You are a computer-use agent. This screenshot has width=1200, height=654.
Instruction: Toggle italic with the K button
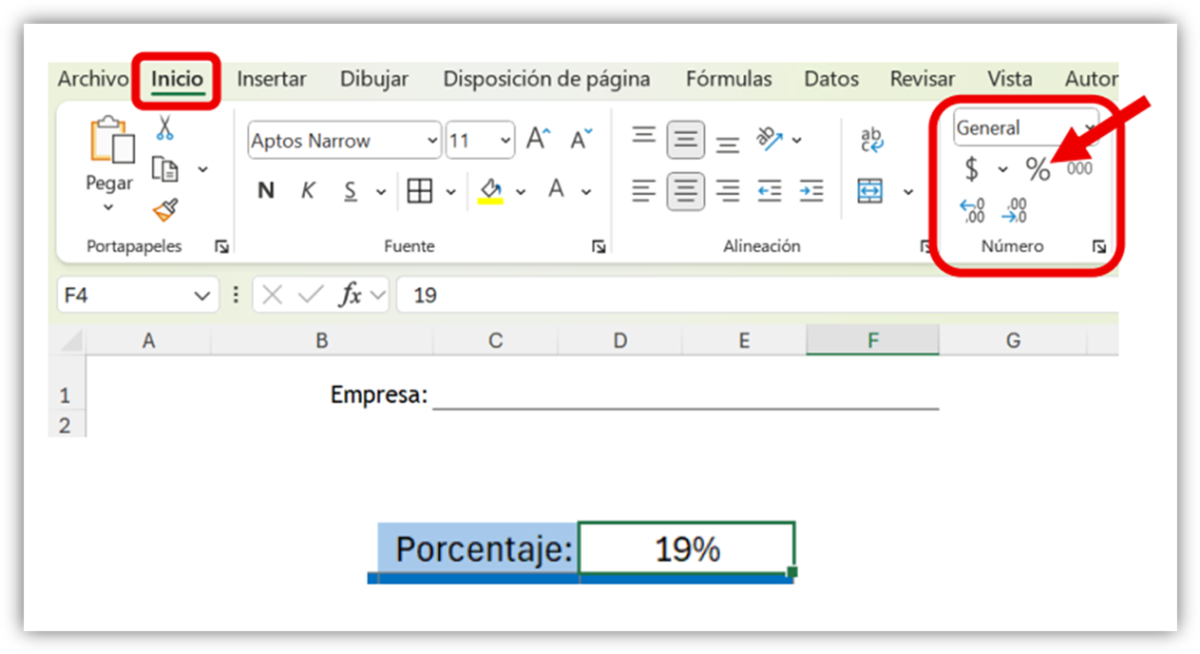(x=307, y=189)
